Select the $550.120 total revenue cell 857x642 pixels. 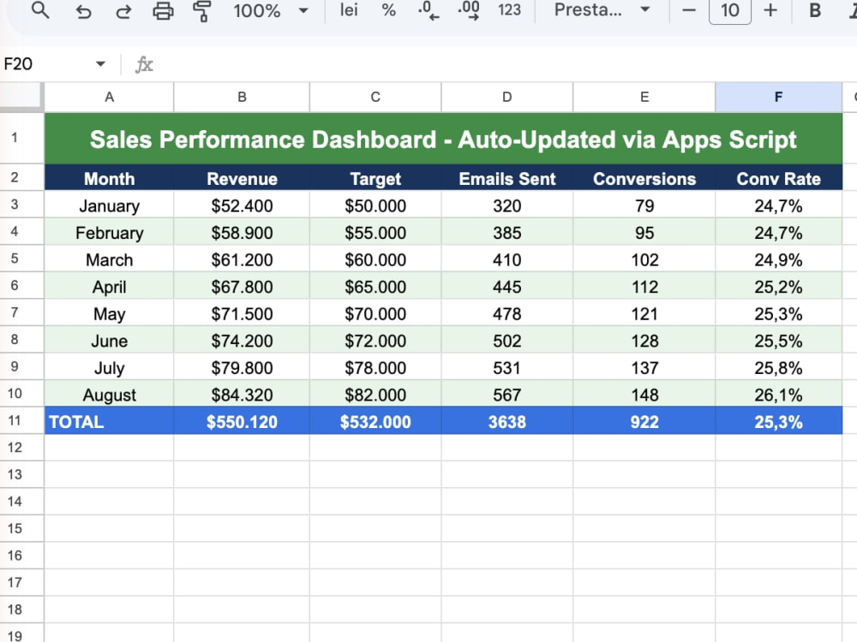[242, 421]
